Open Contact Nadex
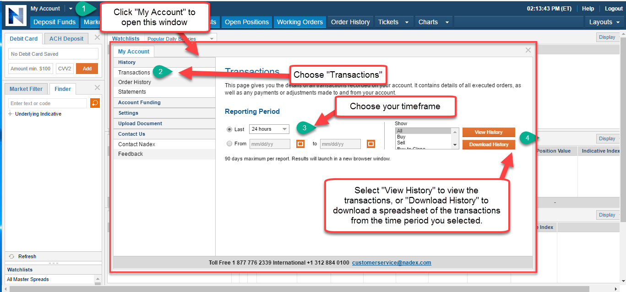 click(x=137, y=144)
